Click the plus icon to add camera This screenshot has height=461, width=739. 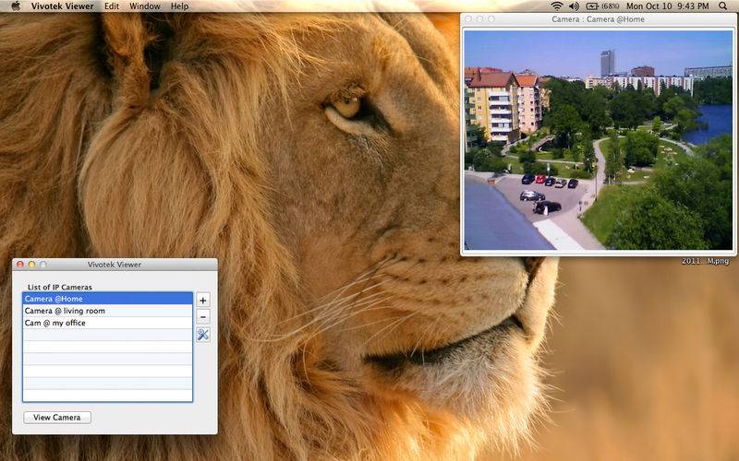click(203, 300)
